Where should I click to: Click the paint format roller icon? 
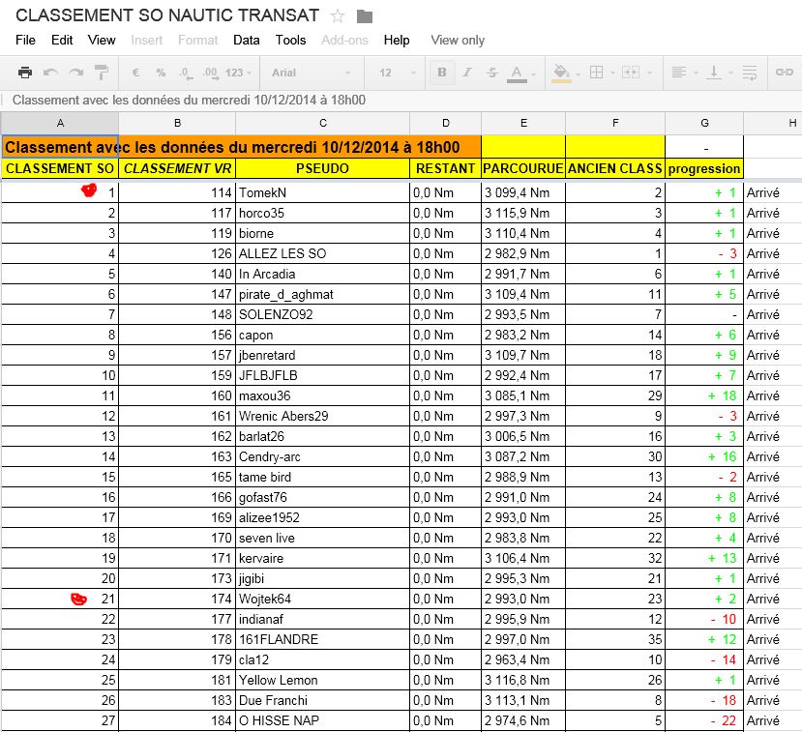[x=101, y=73]
